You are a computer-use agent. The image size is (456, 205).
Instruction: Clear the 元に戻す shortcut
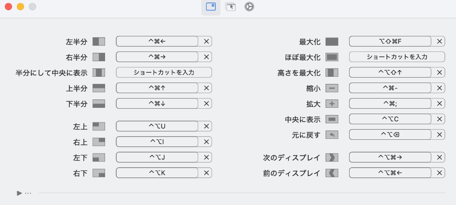tap(439, 134)
